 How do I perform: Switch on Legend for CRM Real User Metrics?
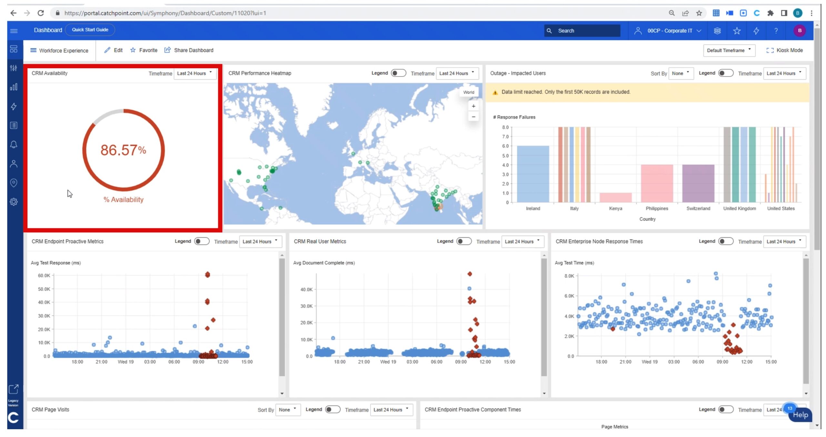point(464,241)
